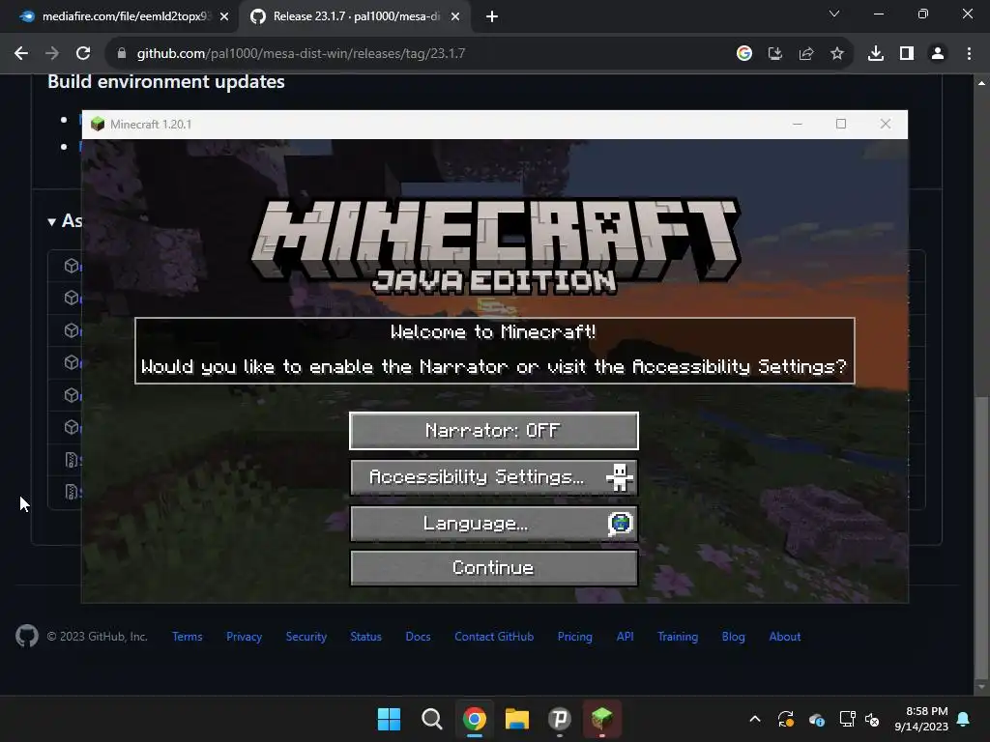Open the Chrome profile menu
Image resolution: width=990 pixels, height=742 pixels.
938,54
